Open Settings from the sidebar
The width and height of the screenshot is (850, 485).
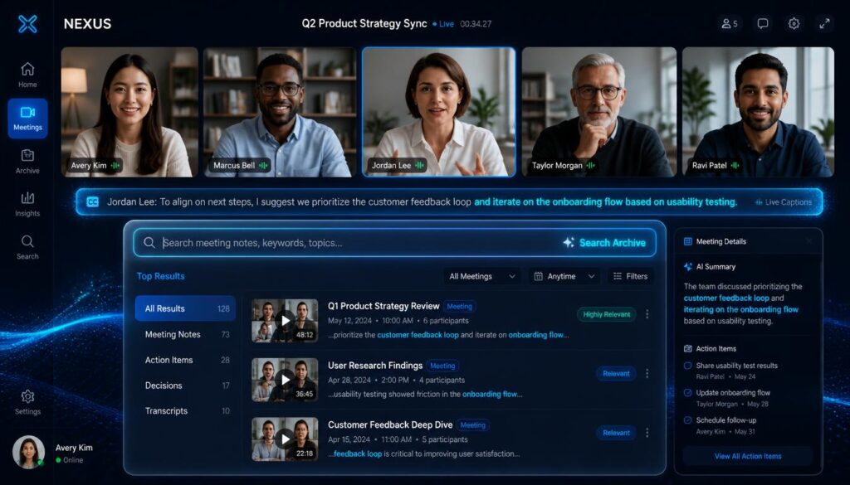[x=27, y=402]
